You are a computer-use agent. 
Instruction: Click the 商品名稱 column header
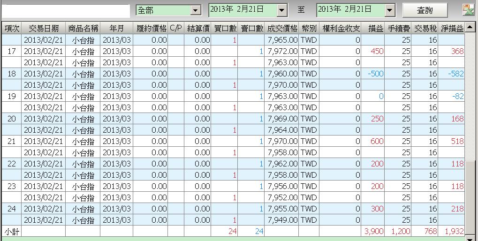pyautogui.click(x=83, y=28)
